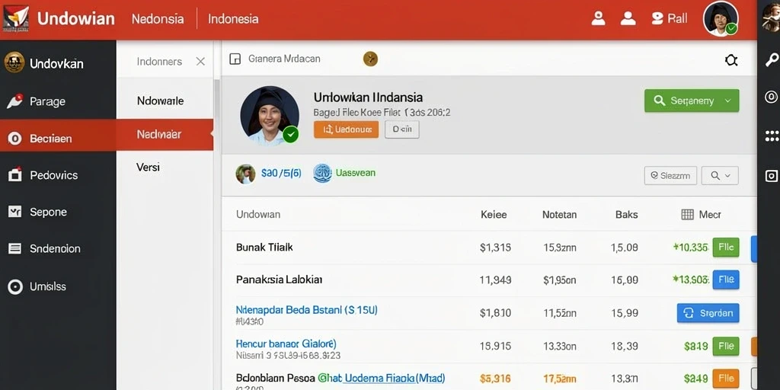780x390 pixels.
Task: Sort by the Kelee column
Action: (494, 215)
